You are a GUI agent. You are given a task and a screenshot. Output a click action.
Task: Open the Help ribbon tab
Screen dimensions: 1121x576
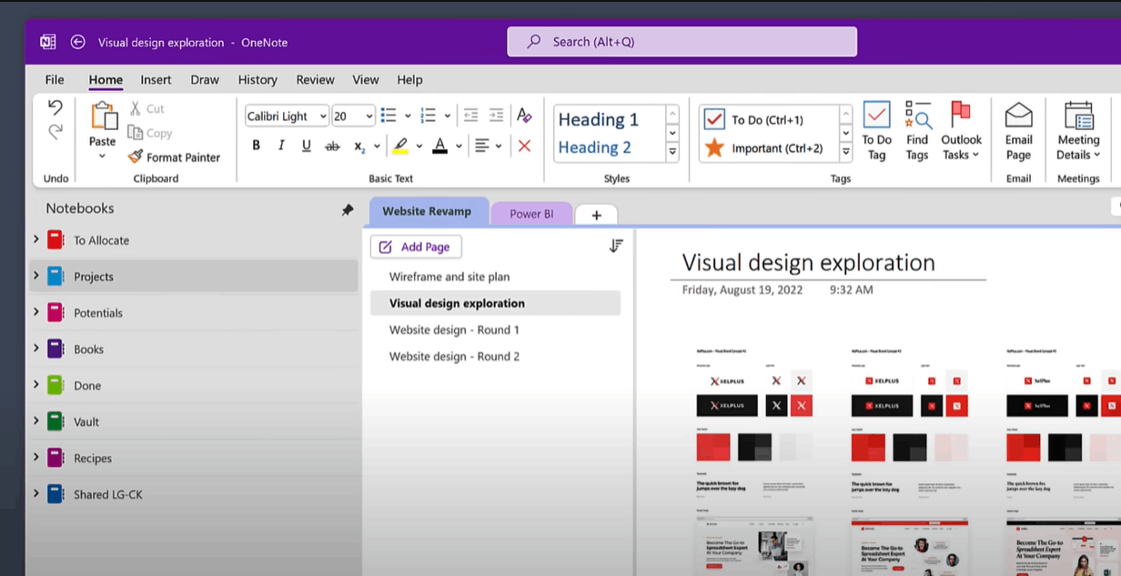[409, 79]
